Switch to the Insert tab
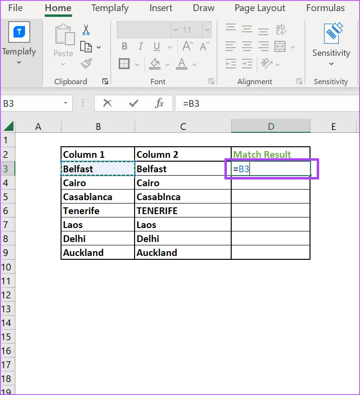Screen dimensions: 360x395 tap(161, 8)
